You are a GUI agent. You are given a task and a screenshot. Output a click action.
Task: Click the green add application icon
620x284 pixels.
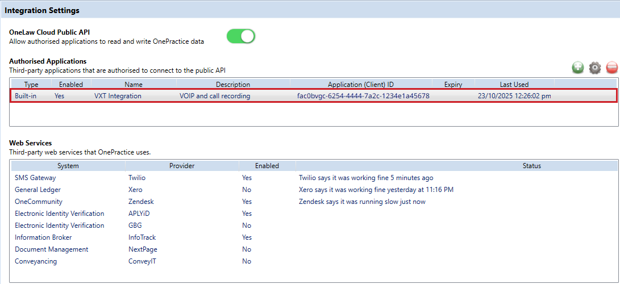[578, 68]
